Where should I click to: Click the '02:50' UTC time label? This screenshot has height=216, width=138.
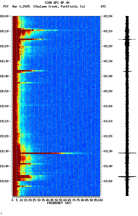(108, 91)
